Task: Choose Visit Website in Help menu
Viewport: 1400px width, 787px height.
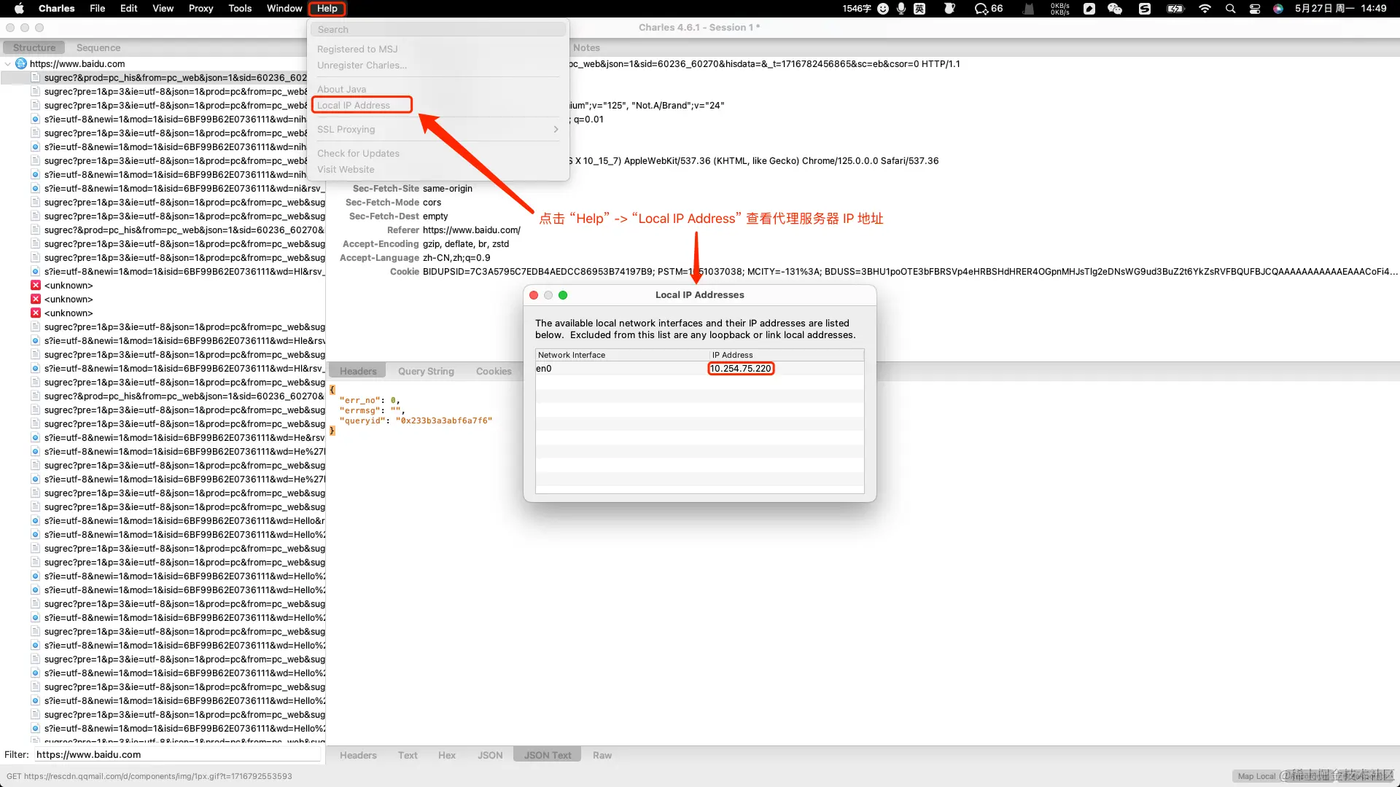Action: [346, 169]
